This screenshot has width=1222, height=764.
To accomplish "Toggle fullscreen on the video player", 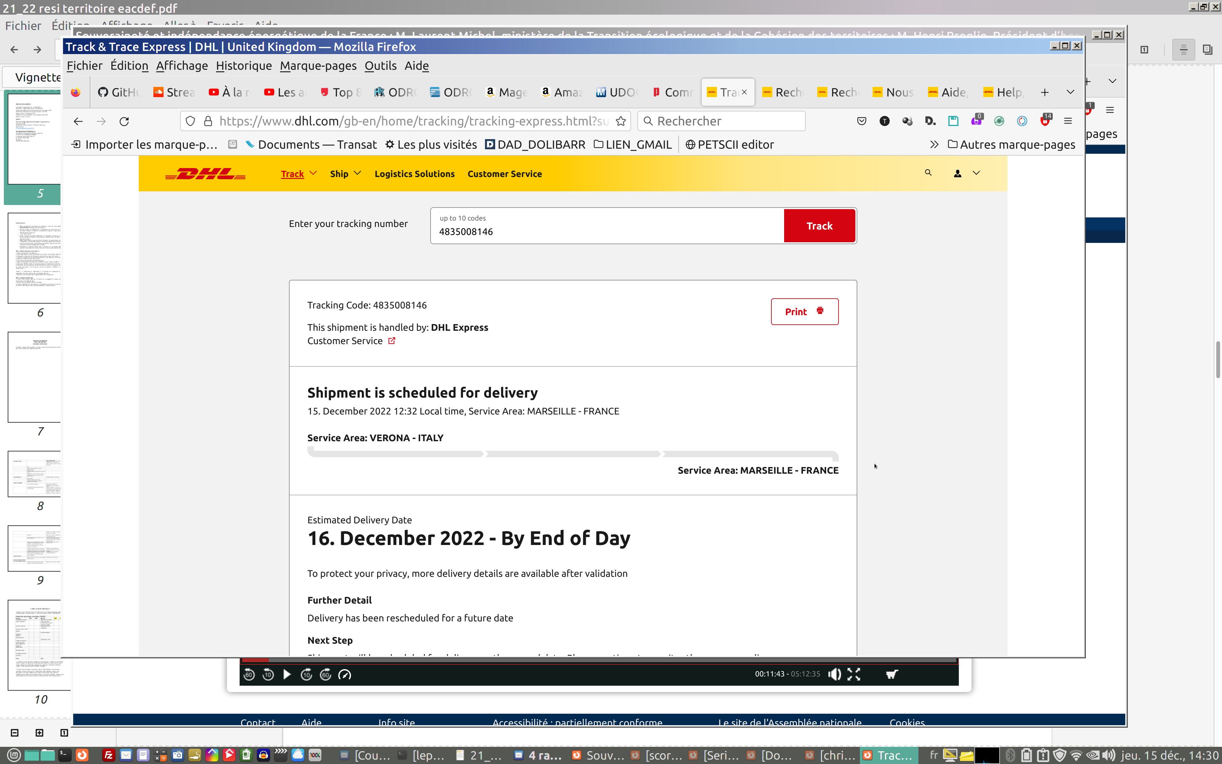I will click(853, 674).
